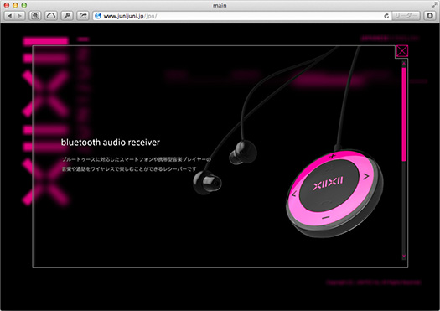Open the Share arrow icon in toolbar
Screen dimensions: 440x311
coord(83,16)
